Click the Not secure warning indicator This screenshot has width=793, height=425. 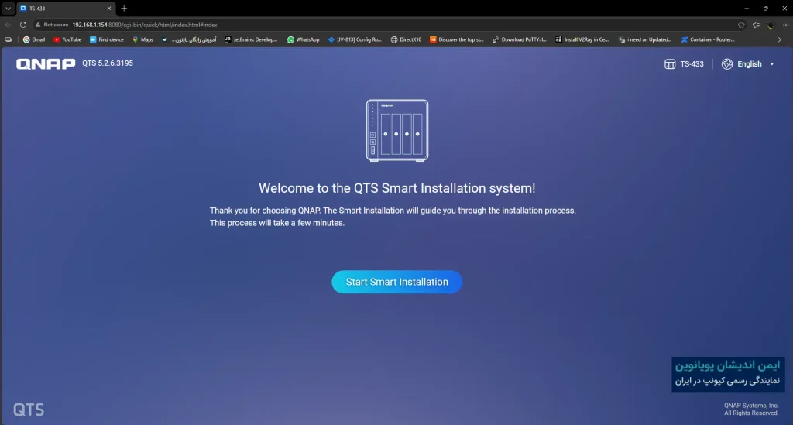click(x=52, y=25)
